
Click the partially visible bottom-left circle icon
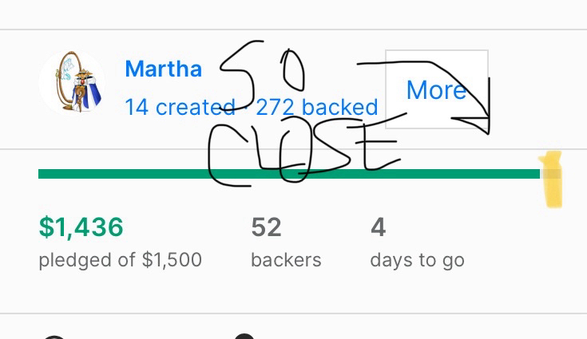(x=54, y=335)
